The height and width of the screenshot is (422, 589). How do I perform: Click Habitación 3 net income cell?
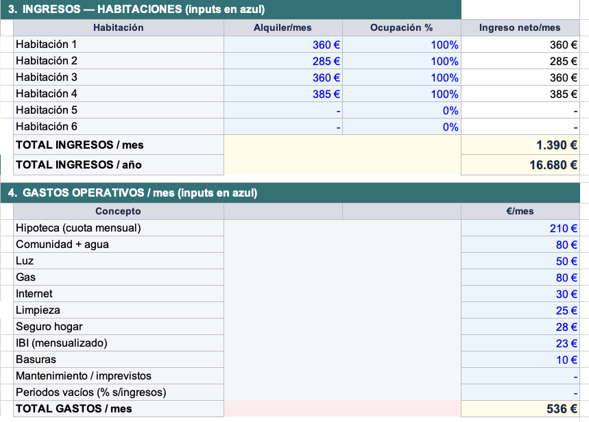click(520, 77)
